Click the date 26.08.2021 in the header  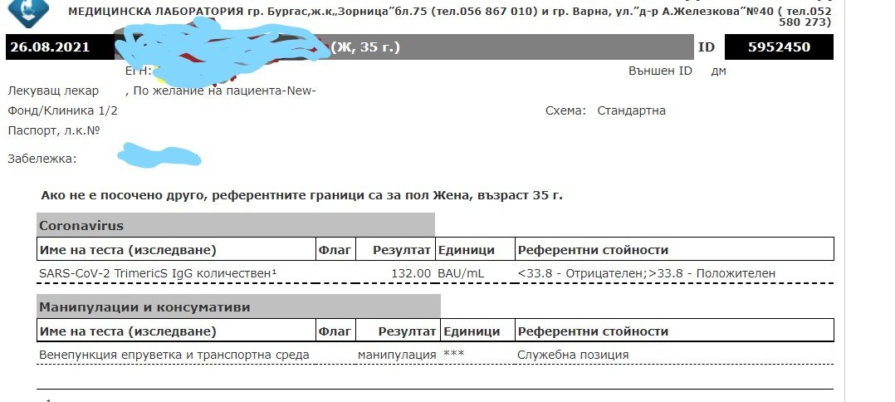tap(50, 47)
